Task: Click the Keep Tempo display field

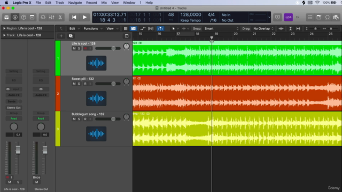Action: click(x=190, y=20)
